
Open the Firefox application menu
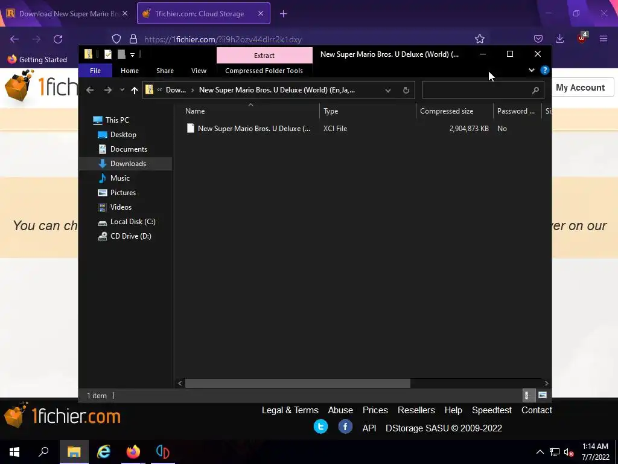pyautogui.click(x=604, y=39)
